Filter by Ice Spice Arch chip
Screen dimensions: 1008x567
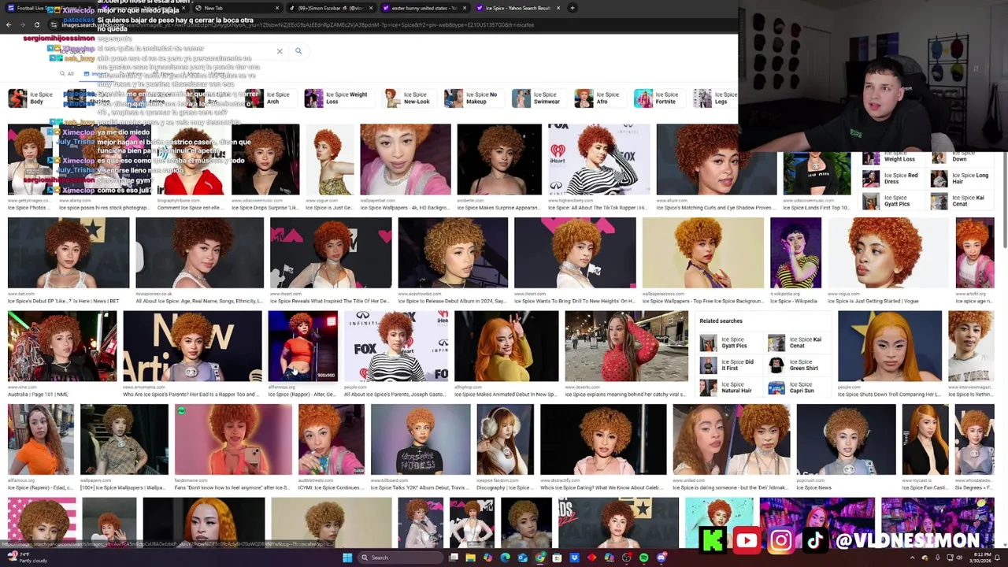pyautogui.click(x=269, y=98)
